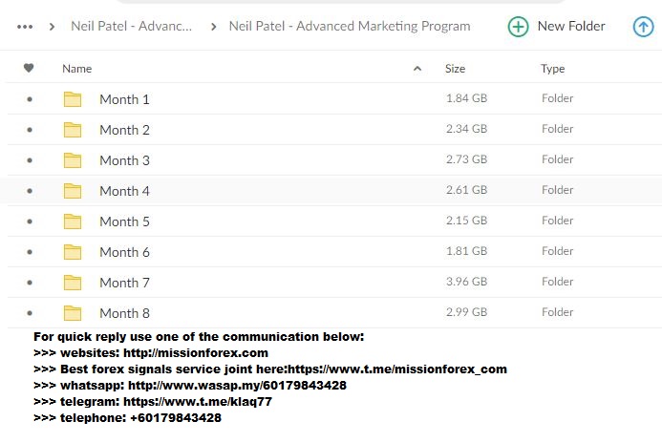Click 'Neil Patel - Advanced Marketing Program' breadcrumb

click(350, 26)
